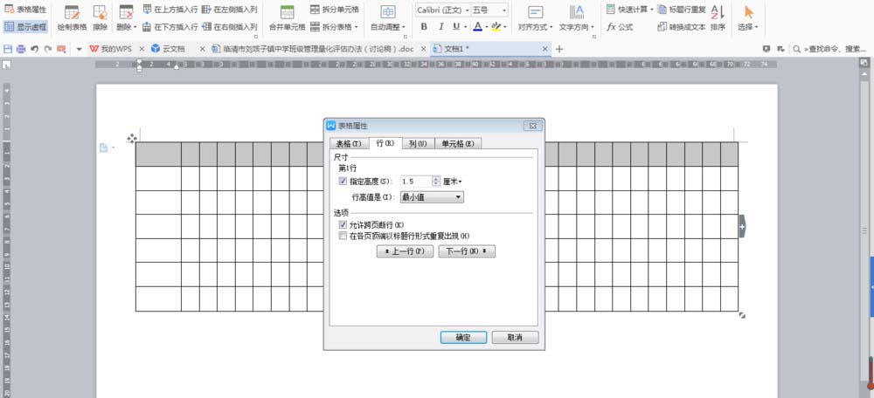
Task: Uncheck the 指定高度 checkbox
Action: pos(343,182)
